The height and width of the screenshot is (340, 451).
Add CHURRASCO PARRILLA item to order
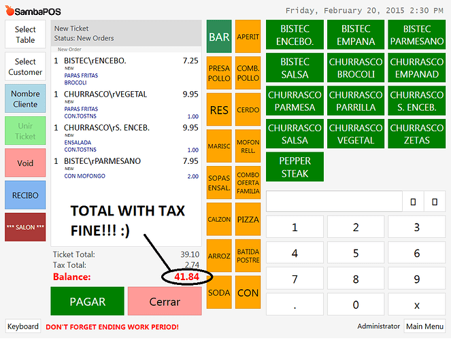click(356, 101)
